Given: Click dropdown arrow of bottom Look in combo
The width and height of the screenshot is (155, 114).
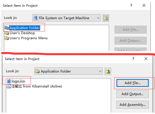Looking at the screenshot, I should [100, 71].
